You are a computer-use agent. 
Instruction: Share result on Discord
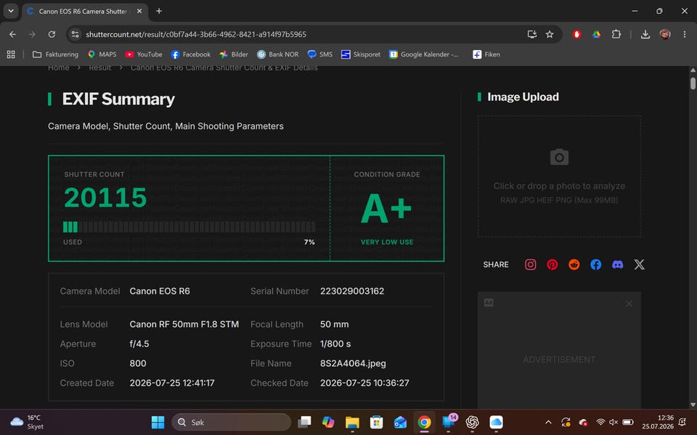coord(617,265)
